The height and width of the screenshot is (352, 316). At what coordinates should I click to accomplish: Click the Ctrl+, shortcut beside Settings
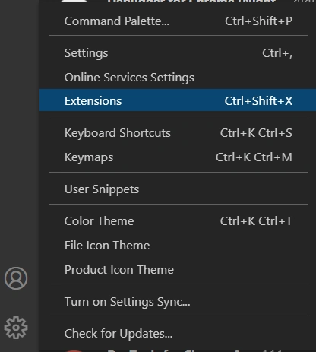(x=277, y=53)
